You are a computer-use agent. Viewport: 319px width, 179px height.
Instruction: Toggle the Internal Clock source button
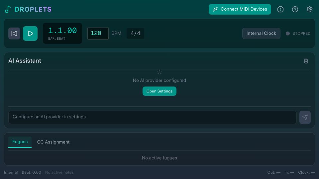click(261, 33)
